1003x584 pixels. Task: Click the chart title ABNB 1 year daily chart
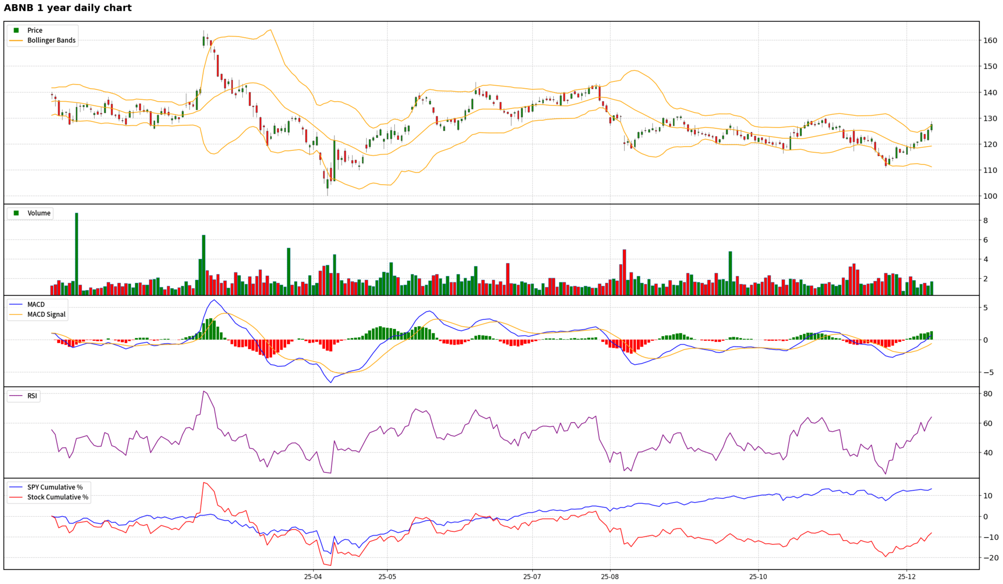point(68,8)
